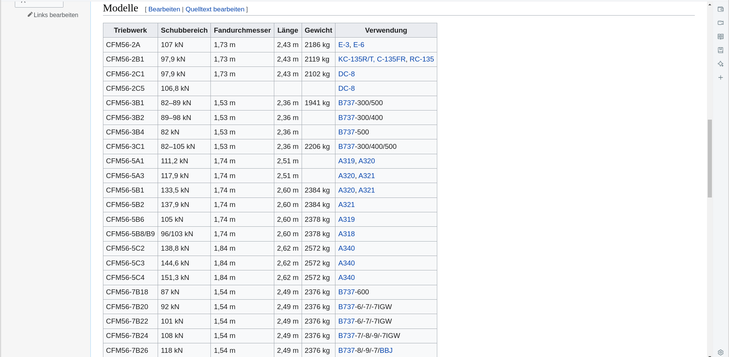
Task: Open B737 link in CFM56-7B22 row
Action: [346, 321]
